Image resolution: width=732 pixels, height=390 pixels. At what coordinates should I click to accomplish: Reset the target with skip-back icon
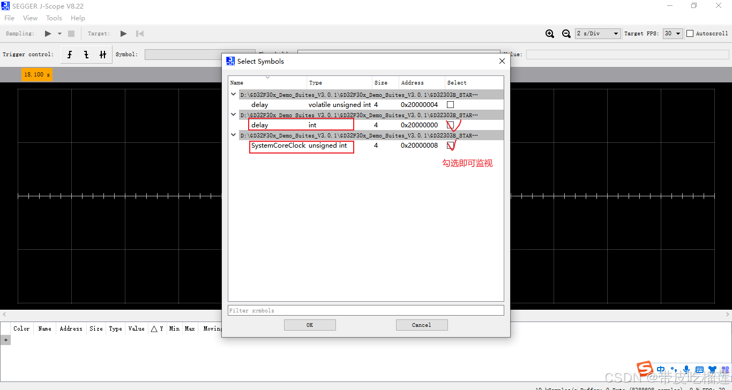click(x=140, y=34)
